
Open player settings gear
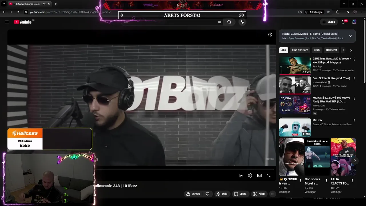250,175
